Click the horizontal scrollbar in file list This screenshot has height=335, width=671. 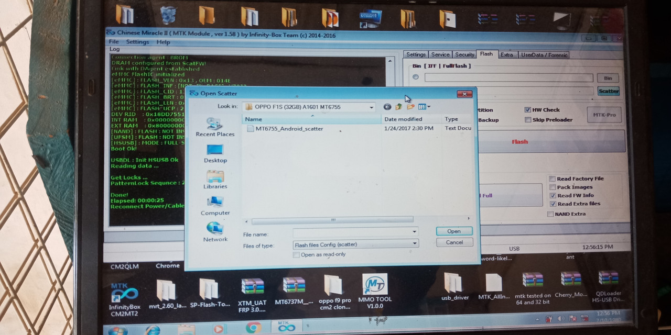click(x=332, y=220)
